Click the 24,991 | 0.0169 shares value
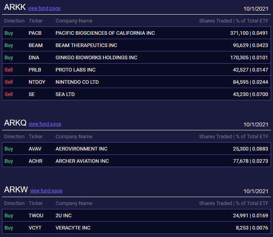The image size is (273, 237). tap(250, 215)
